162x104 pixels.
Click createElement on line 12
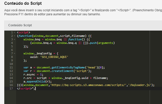click(x=62, y=71)
